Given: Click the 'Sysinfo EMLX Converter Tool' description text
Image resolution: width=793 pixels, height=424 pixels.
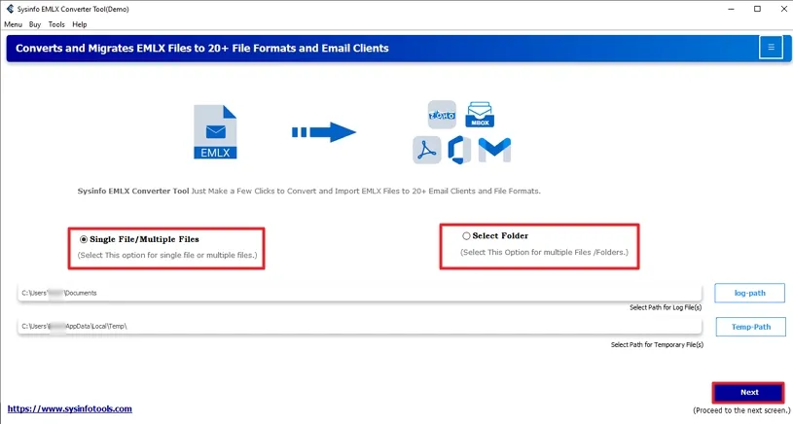Looking at the screenshot, I should [x=309, y=191].
